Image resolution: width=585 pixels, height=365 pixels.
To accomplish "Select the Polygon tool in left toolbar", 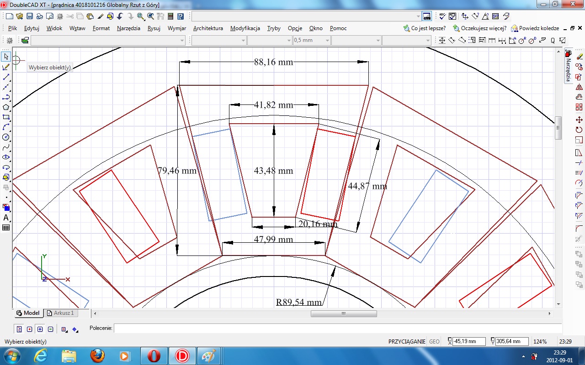I will (x=6, y=107).
